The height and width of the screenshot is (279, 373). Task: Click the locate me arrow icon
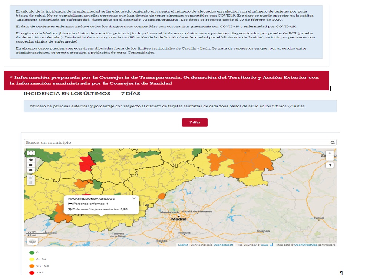click(x=330, y=165)
